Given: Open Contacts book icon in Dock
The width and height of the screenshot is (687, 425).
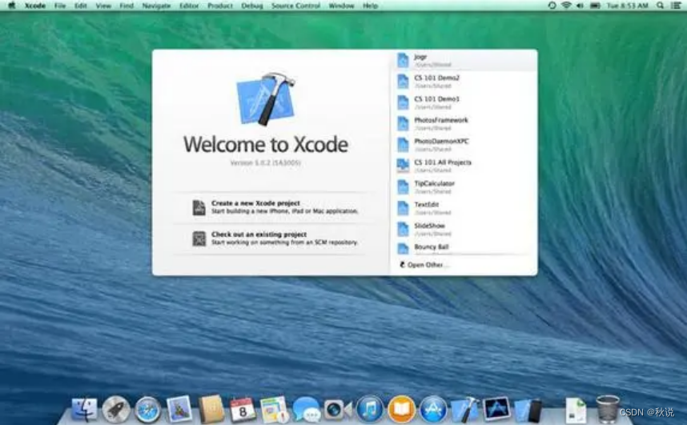Looking at the screenshot, I should pos(211,409).
